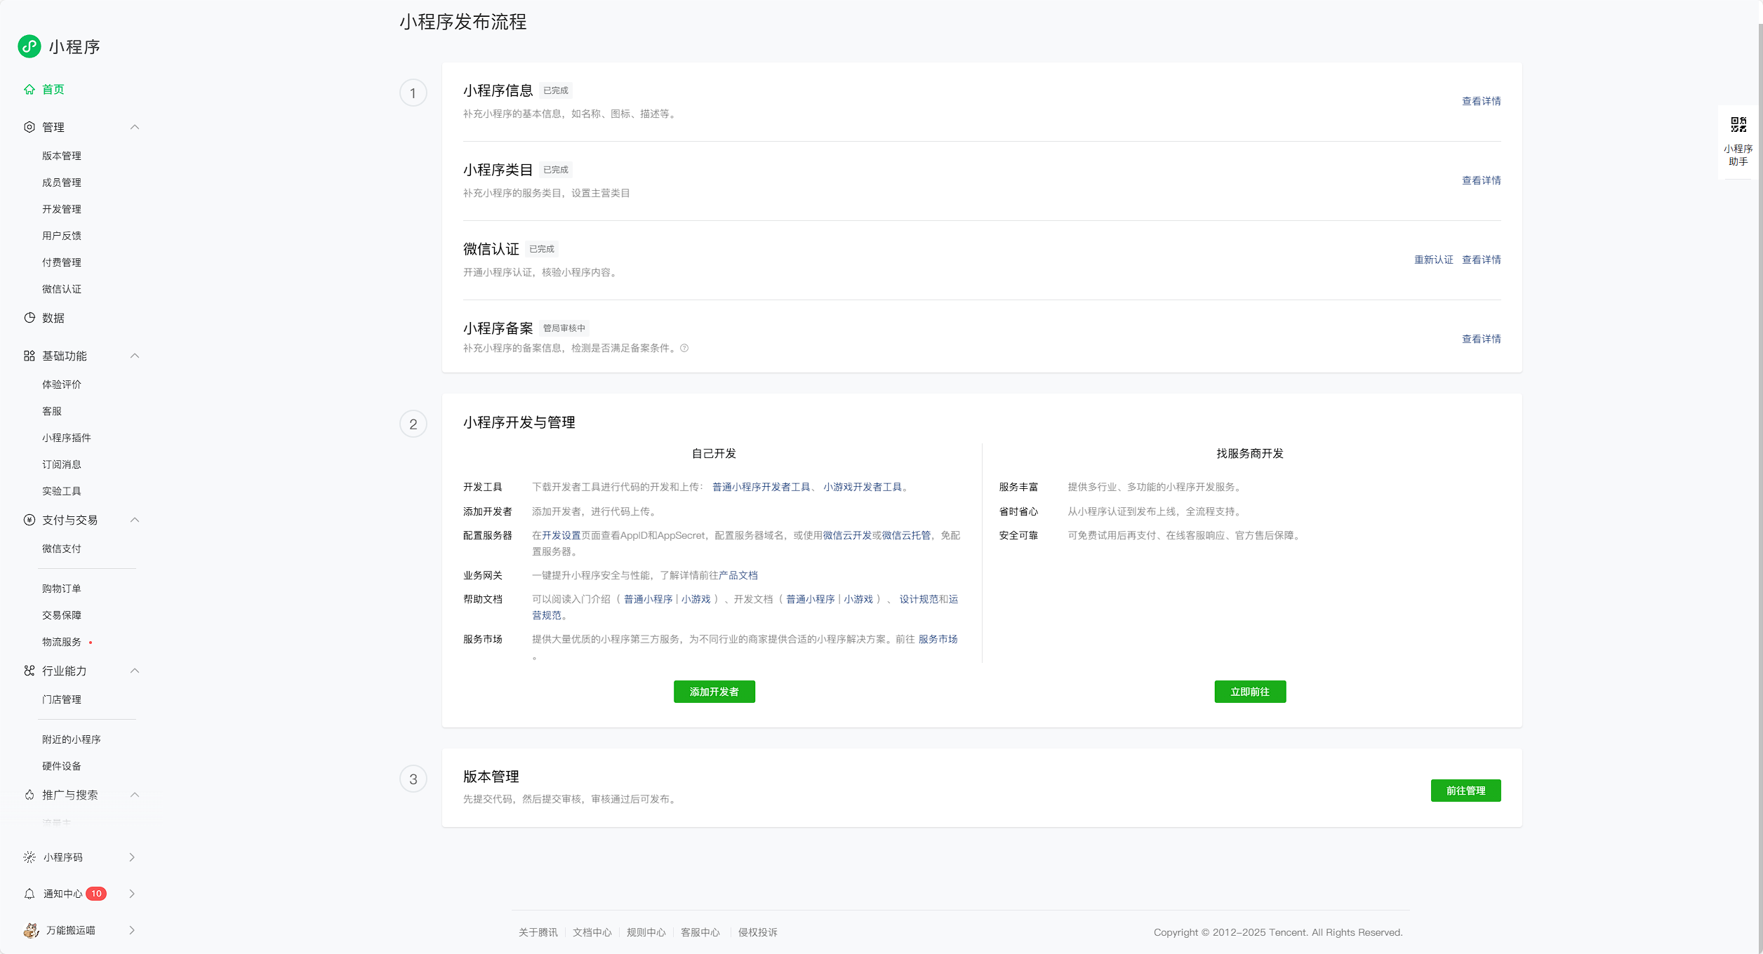Open 附近的小程序 in the sidebar

(x=72, y=739)
